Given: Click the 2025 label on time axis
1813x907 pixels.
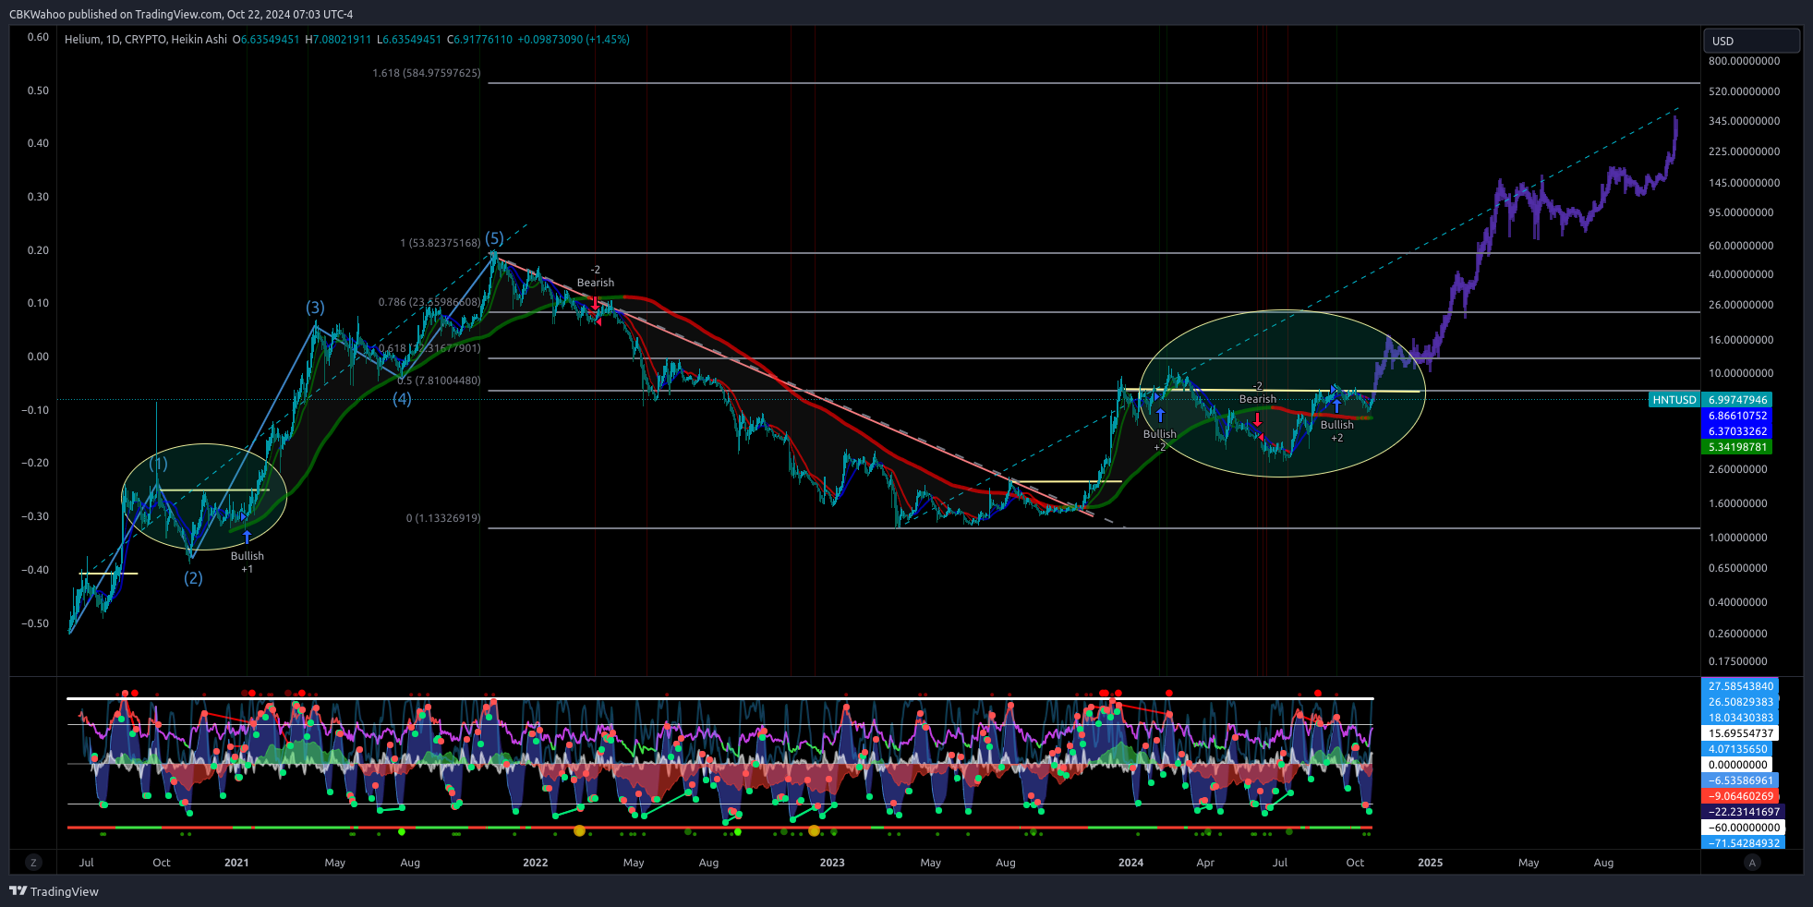Looking at the screenshot, I should 1431,863.
